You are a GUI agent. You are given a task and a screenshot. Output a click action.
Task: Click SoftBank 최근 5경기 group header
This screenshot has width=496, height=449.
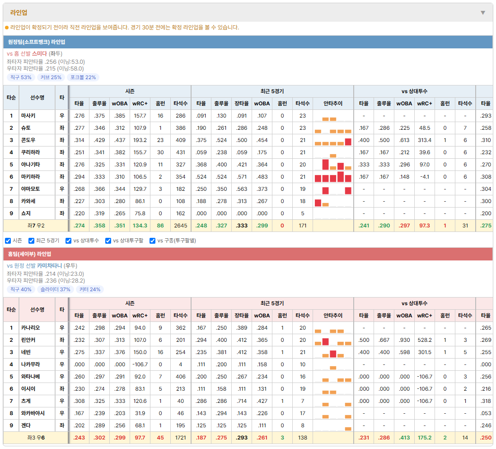272,91
